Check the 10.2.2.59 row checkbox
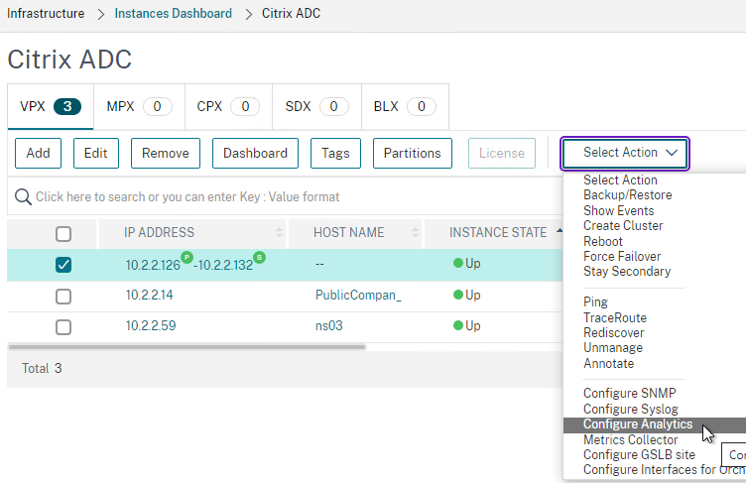 tap(63, 327)
